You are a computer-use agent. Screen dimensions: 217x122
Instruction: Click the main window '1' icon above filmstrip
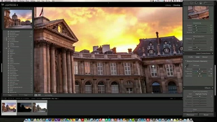(x=2, y=99)
